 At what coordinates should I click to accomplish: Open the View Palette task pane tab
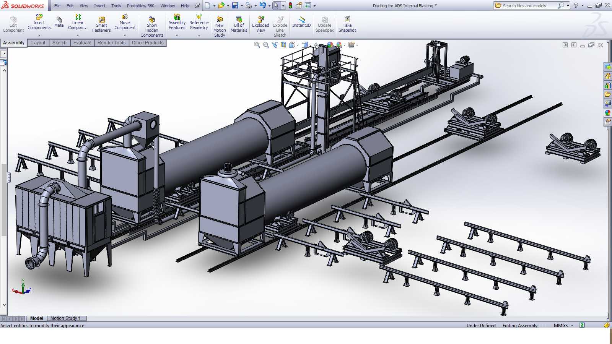(608, 104)
